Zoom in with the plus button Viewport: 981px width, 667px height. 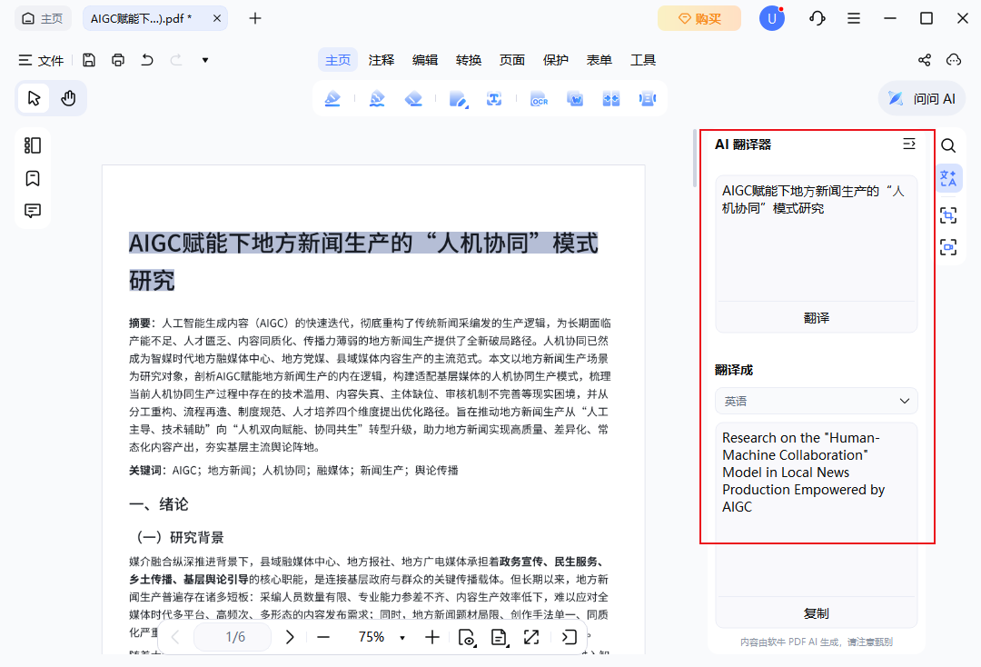431,637
